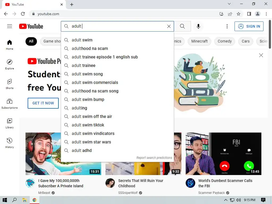Select the Minecraft chip

pyautogui.click(x=199, y=41)
